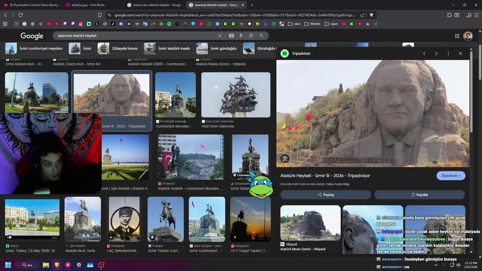The image size is (482, 271).
Task: Open the X (Twitter) bookmark
Action: pos(97,24)
